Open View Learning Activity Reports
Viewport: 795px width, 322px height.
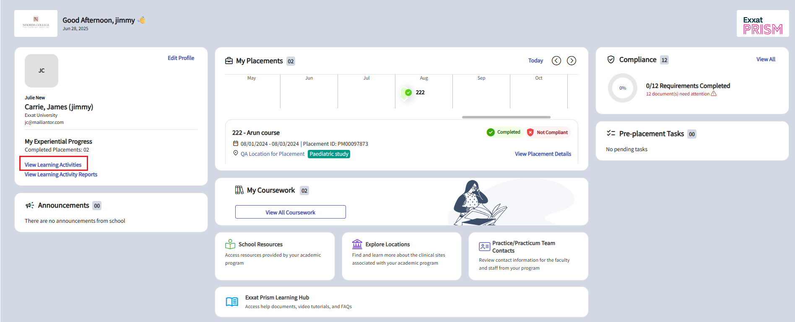click(x=61, y=175)
